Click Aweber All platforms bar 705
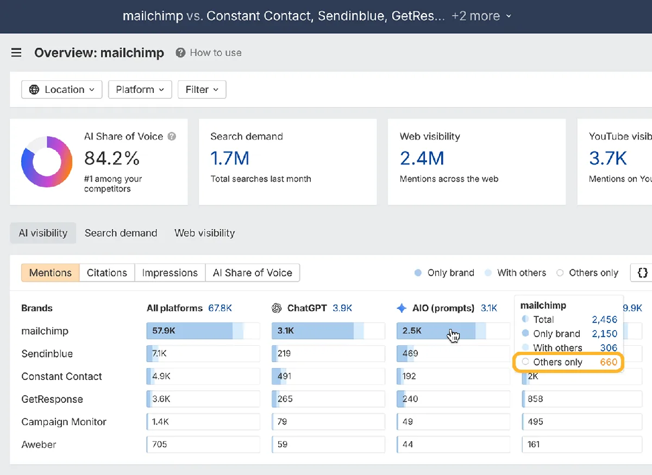Image resolution: width=652 pixels, height=475 pixels. click(x=203, y=445)
